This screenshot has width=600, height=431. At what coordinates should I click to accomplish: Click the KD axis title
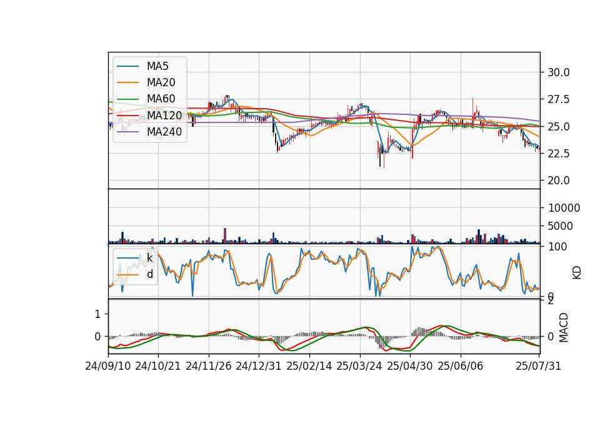(577, 272)
